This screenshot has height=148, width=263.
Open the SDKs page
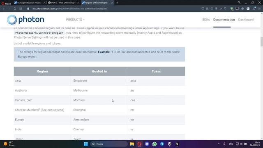tap(206, 20)
